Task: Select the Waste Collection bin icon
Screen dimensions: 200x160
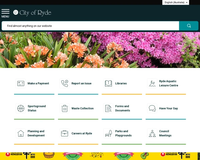Action: 65,108
